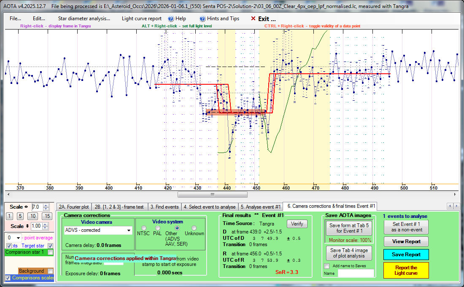
Task: Click the Save Report button
Action: pos(406,255)
